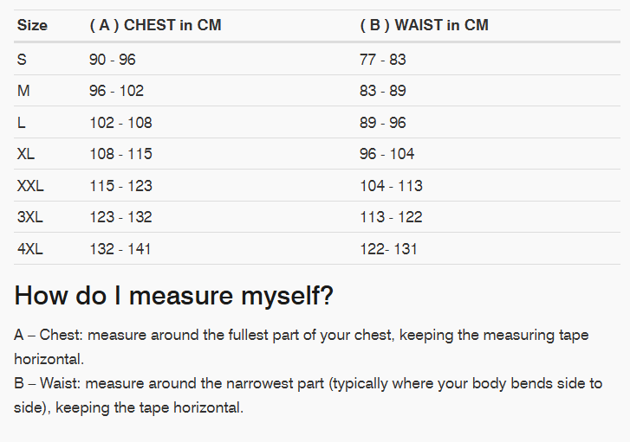Screen dimensions: 630x442
Task: Select the XXL size row label
Action: coord(30,186)
